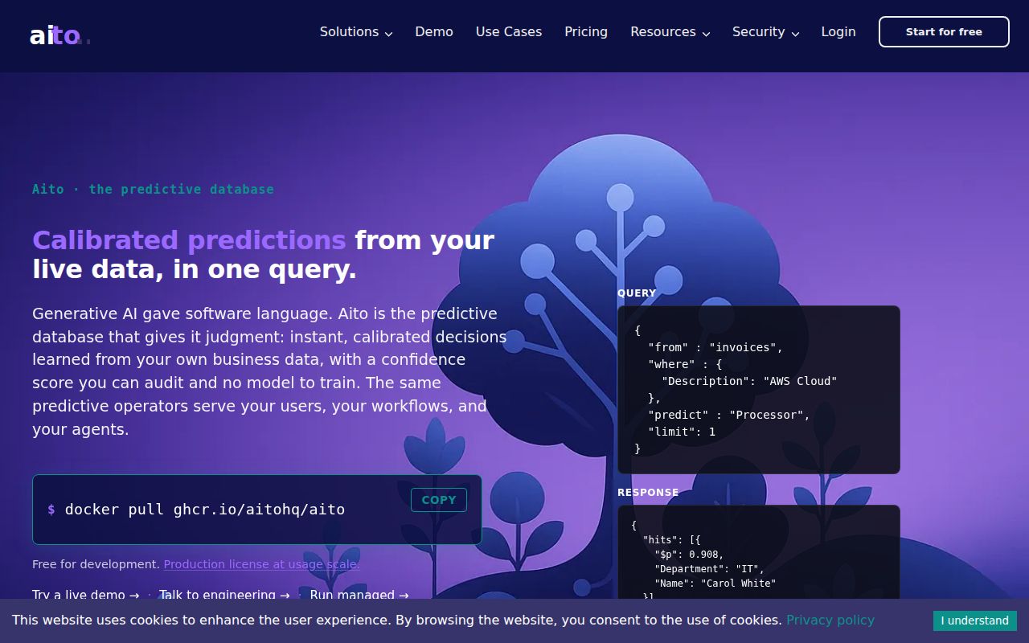Accept cookies with I understand button
The image size is (1029, 643).
(974, 620)
